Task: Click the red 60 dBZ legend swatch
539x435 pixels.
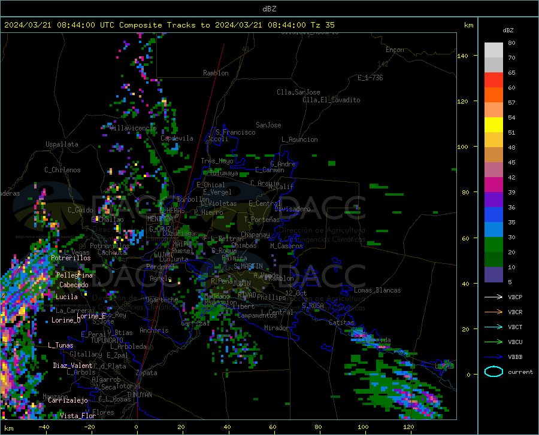Action: click(x=493, y=80)
